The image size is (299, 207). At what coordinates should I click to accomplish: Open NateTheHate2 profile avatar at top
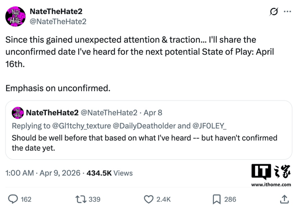click(x=15, y=16)
